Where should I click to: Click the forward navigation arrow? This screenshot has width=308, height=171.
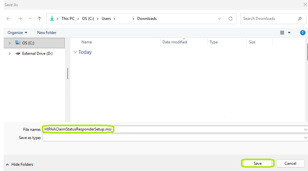[20, 19]
